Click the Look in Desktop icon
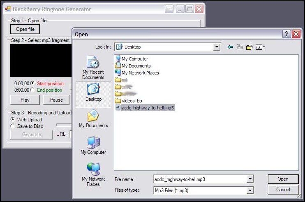 (119, 47)
